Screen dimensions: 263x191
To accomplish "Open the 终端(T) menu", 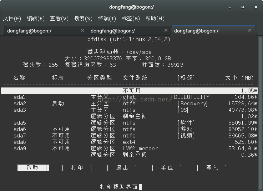I will click(107, 18).
